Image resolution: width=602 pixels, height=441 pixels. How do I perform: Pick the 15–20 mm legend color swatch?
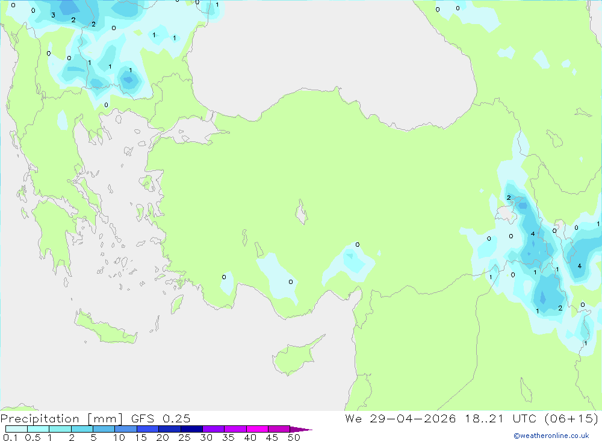pos(148,429)
